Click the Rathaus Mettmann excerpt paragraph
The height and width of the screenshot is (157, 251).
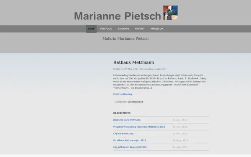click(x=160, y=82)
